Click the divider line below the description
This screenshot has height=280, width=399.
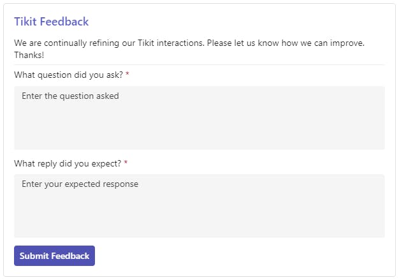199,64
